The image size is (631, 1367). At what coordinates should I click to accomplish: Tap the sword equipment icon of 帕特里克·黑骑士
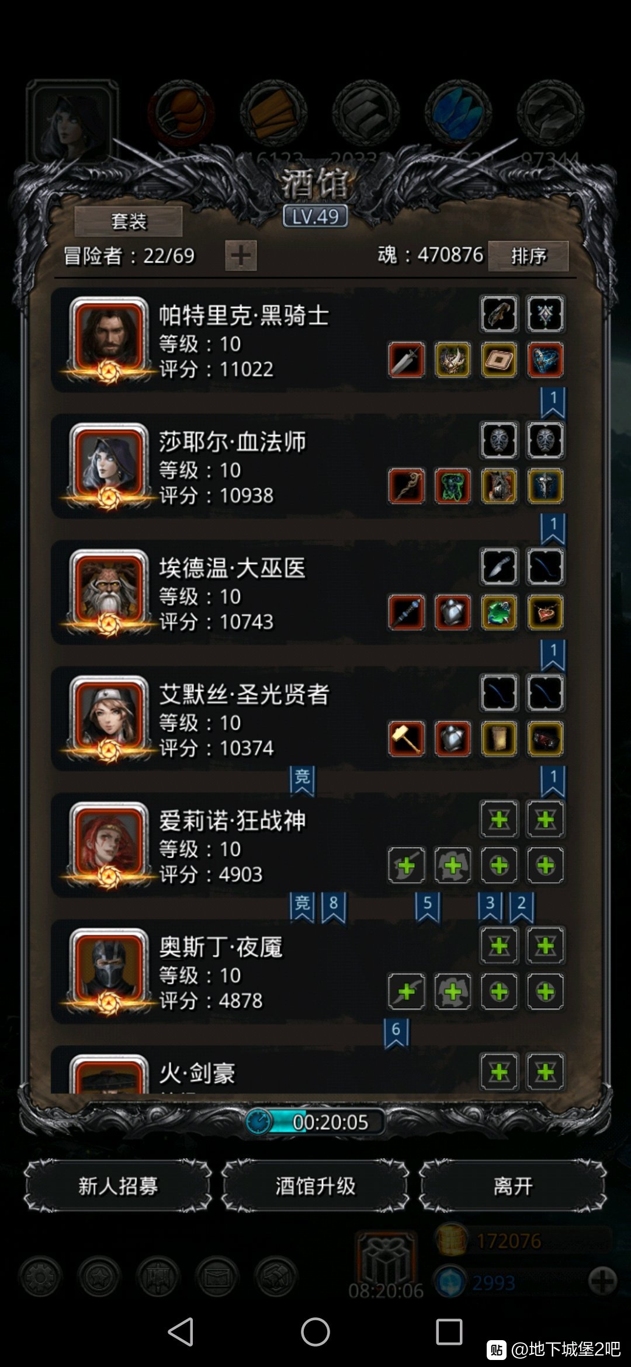pos(407,360)
